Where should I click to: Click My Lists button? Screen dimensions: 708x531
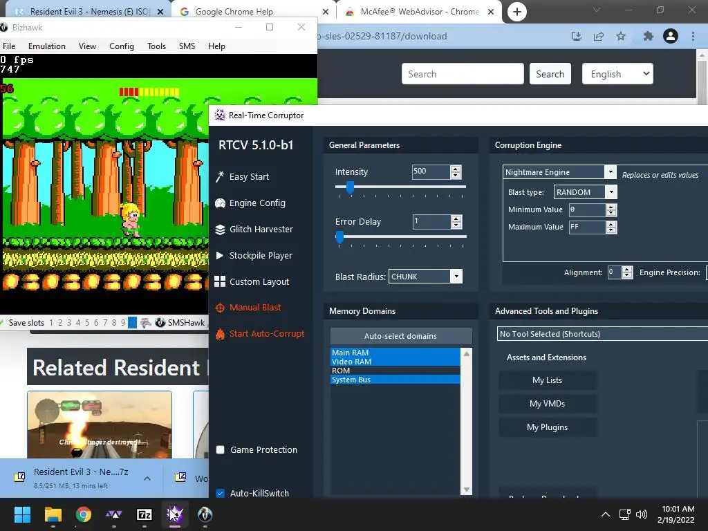point(548,380)
